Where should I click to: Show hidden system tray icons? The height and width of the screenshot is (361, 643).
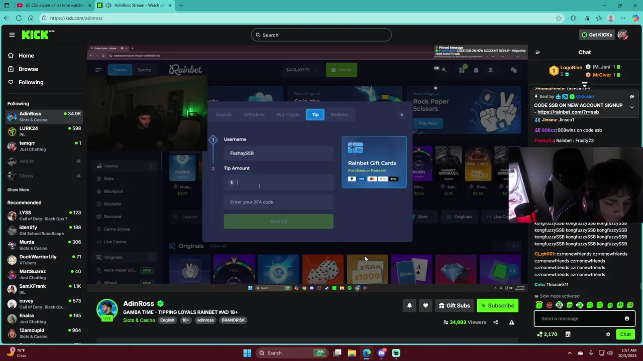coord(569,353)
